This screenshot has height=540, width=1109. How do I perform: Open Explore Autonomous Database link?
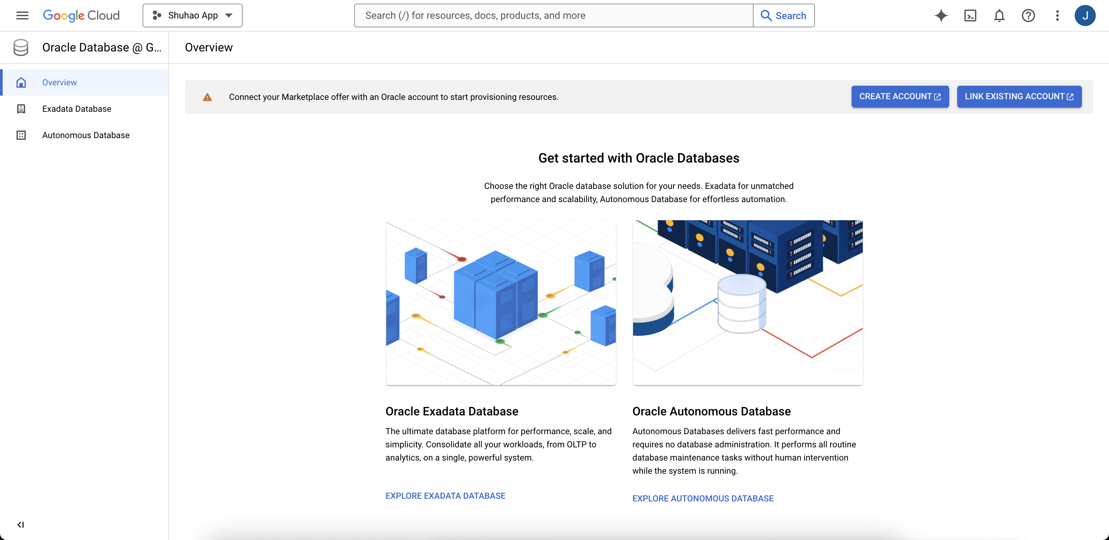pyautogui.click(x=703, y=498)
